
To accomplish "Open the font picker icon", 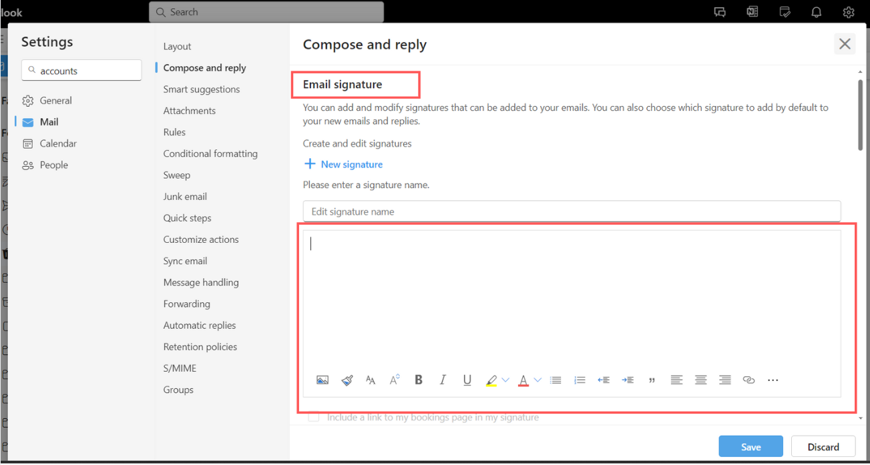I will pyautogui.click(x=371, y=380).
